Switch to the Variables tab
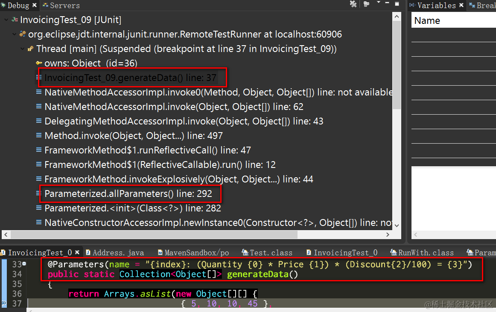Screen dimensions: 496x312 (433, 6)
